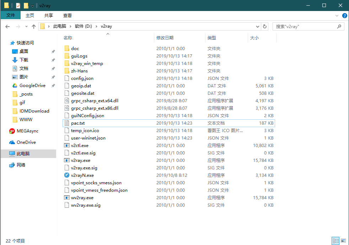Open the quick access toolbar customize dropdown
The image size is (349, 245).
tap(32, 6)
